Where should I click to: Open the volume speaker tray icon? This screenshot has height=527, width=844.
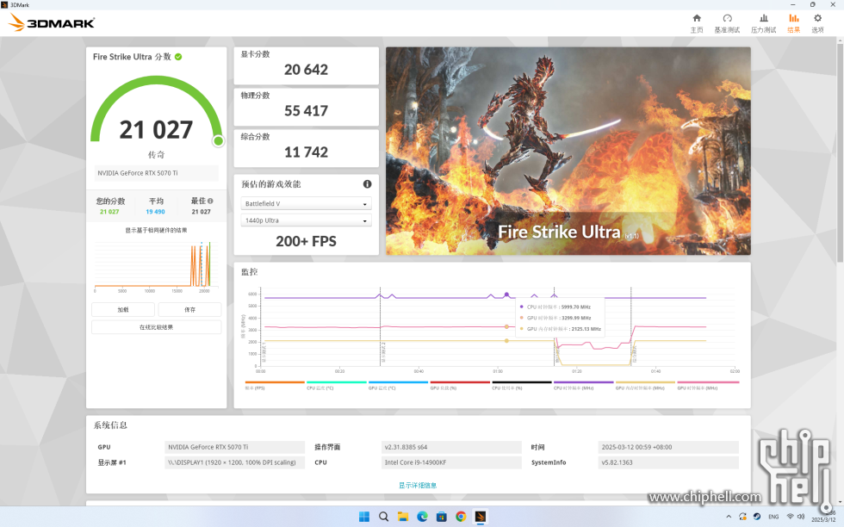coord(800,517)
